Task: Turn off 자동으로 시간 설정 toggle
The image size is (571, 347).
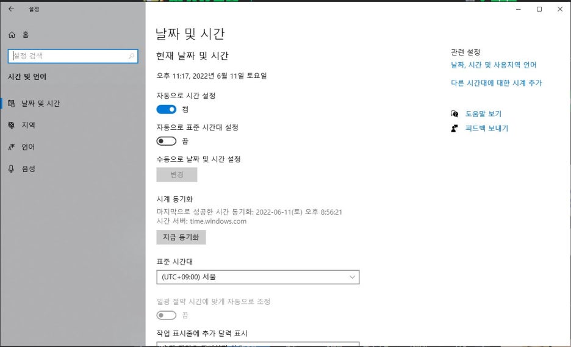Action: coord(167,109)
